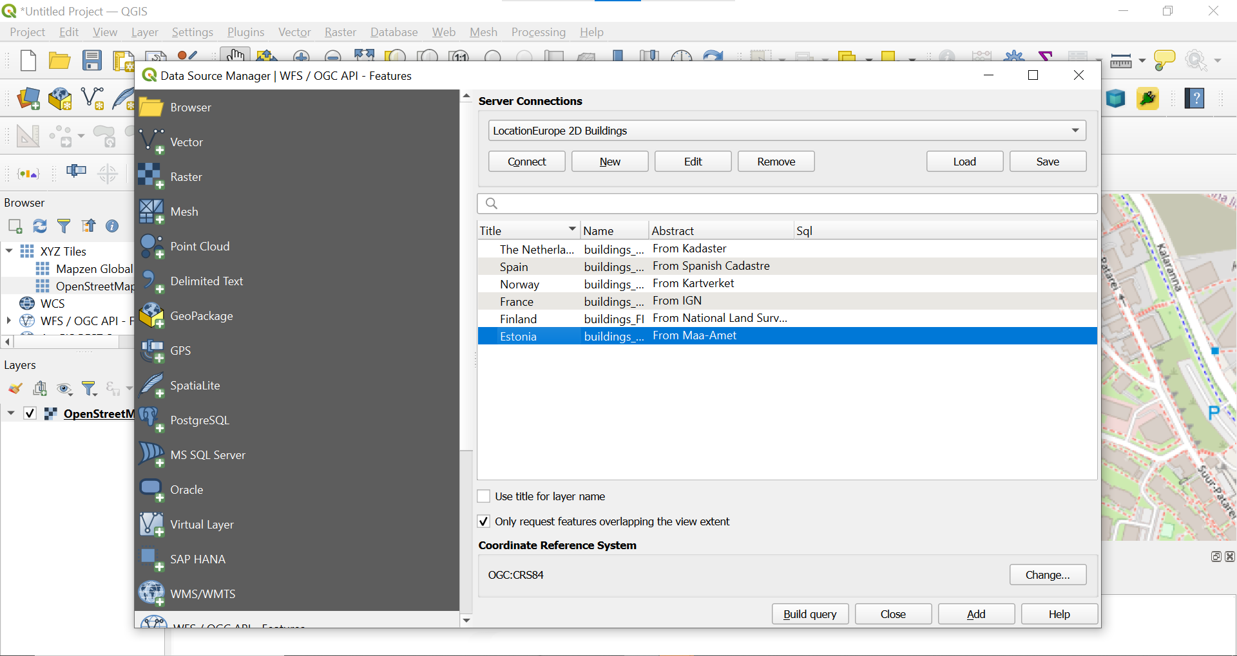
Task: Open Data Source Manager toolbar icon
Action: coord(28,98)
